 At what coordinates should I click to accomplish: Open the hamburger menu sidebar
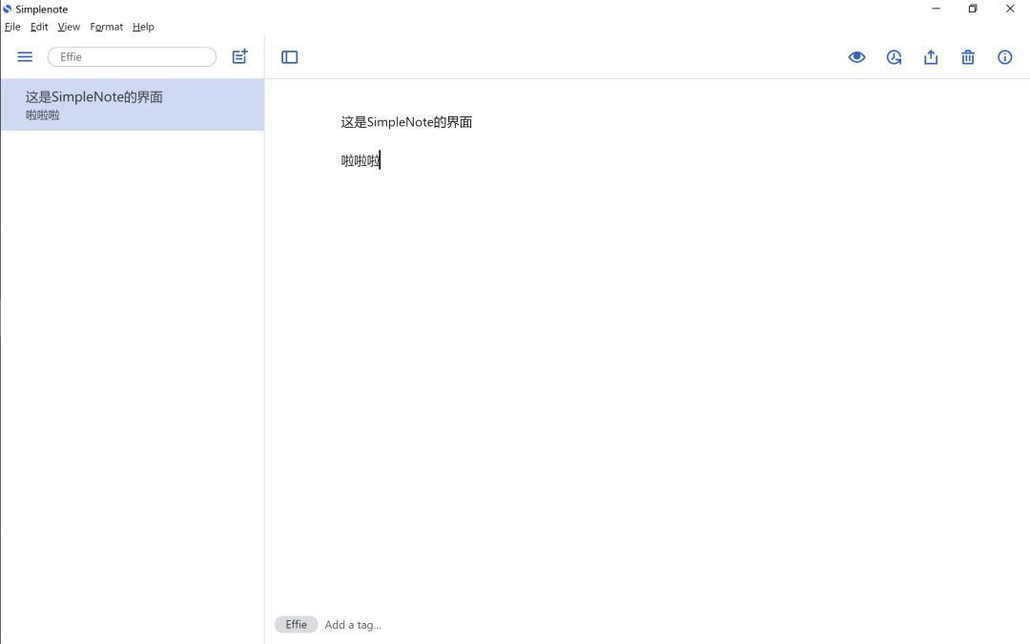point(25,57)
